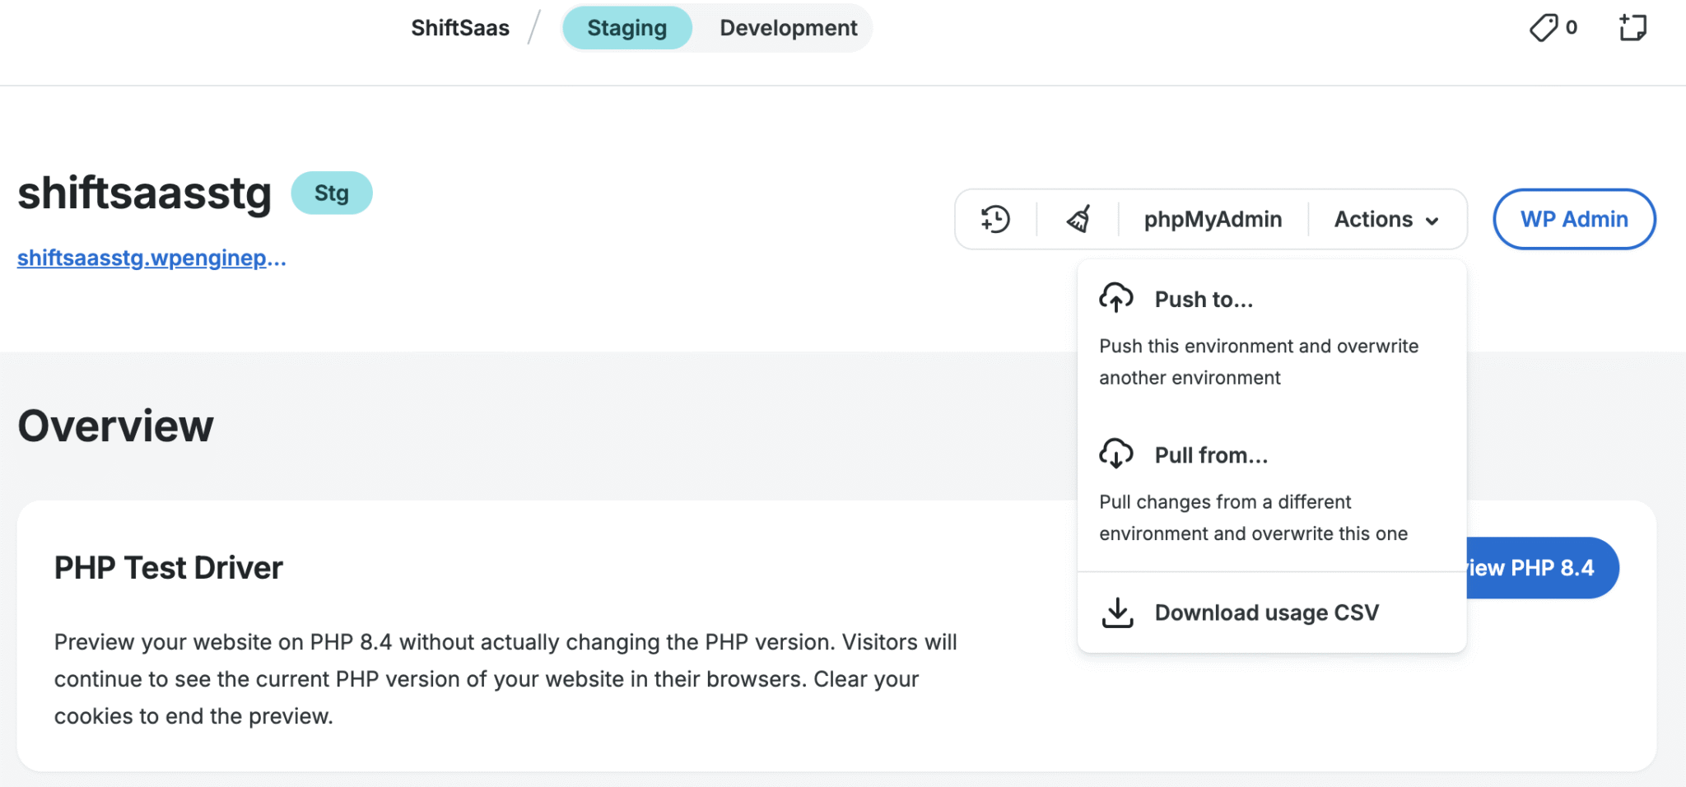Image resolution: width=1686 pixels, height=787 pixels.
Task: Click the chevron arrow beside Actions
Action: coord(1432,221)
